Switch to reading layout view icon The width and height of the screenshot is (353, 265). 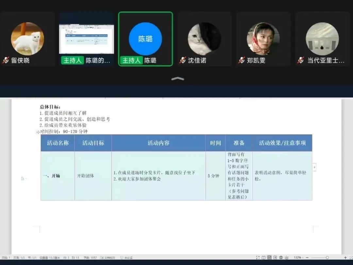click(263, 258)
